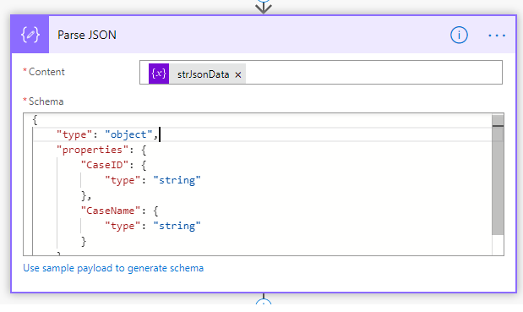
Task: Click the "CaseName" key in schema
Action: (111, 211)
